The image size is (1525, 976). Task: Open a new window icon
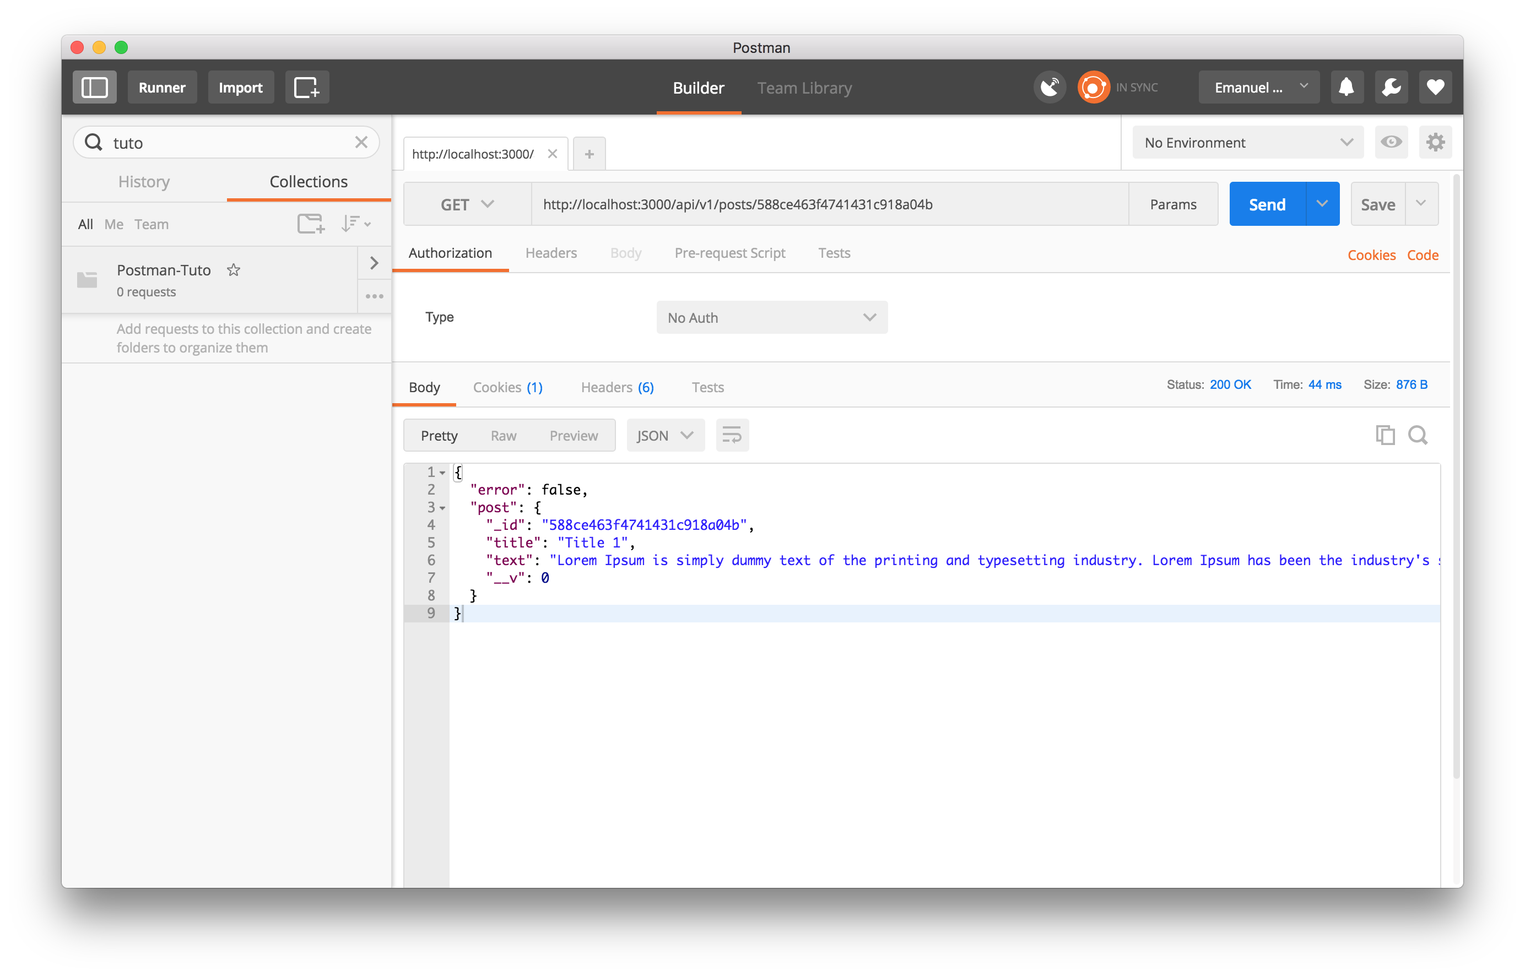307,88
